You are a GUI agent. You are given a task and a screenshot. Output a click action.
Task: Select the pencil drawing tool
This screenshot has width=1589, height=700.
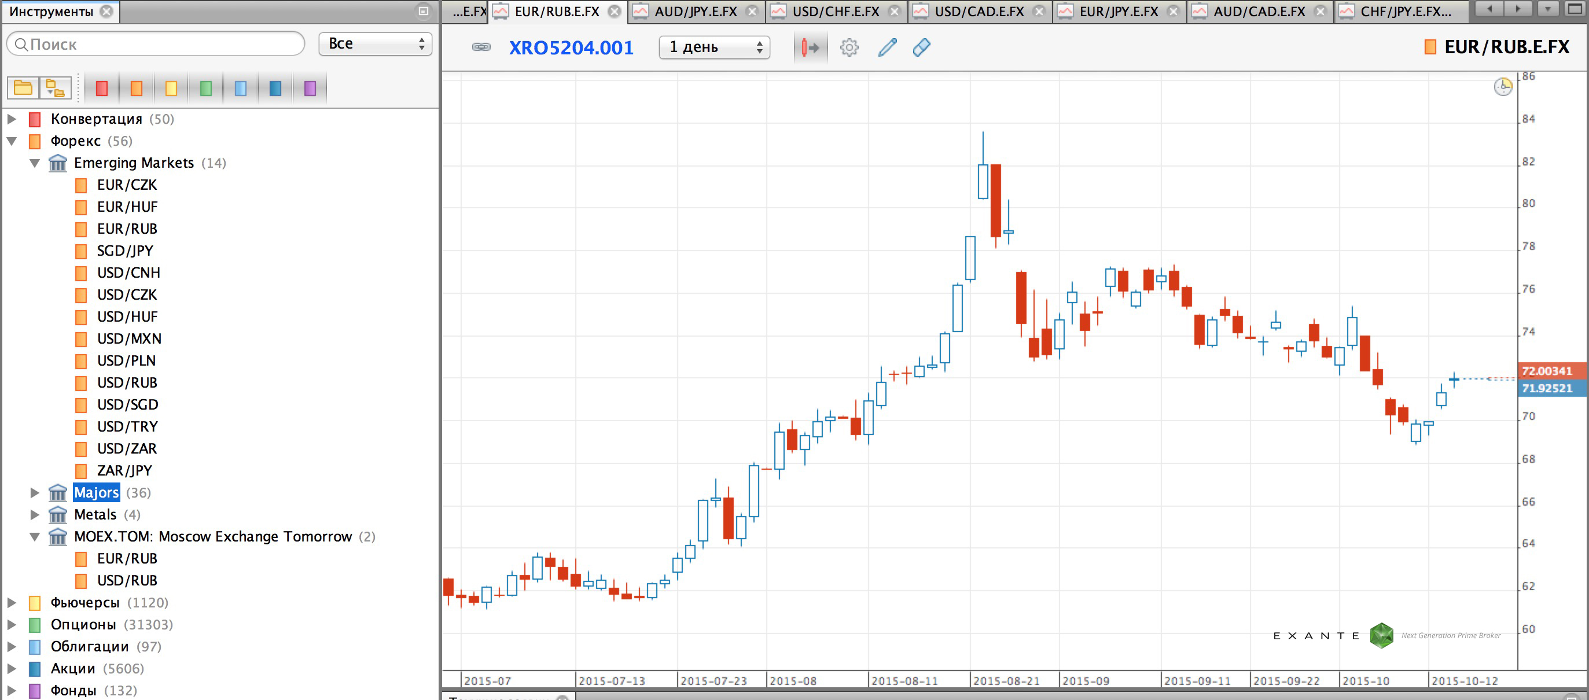[887, 47]
